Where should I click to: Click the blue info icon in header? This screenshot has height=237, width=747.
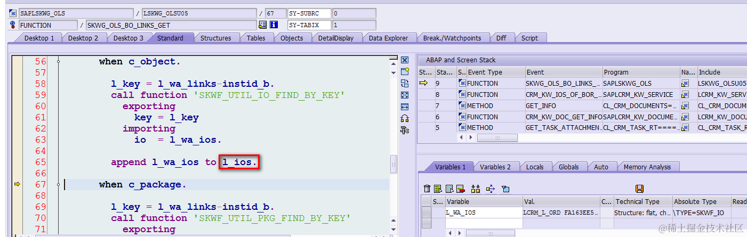[274, 25]
